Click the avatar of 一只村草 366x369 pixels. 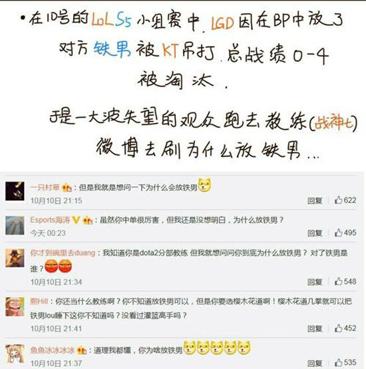[x=15, y=191]
